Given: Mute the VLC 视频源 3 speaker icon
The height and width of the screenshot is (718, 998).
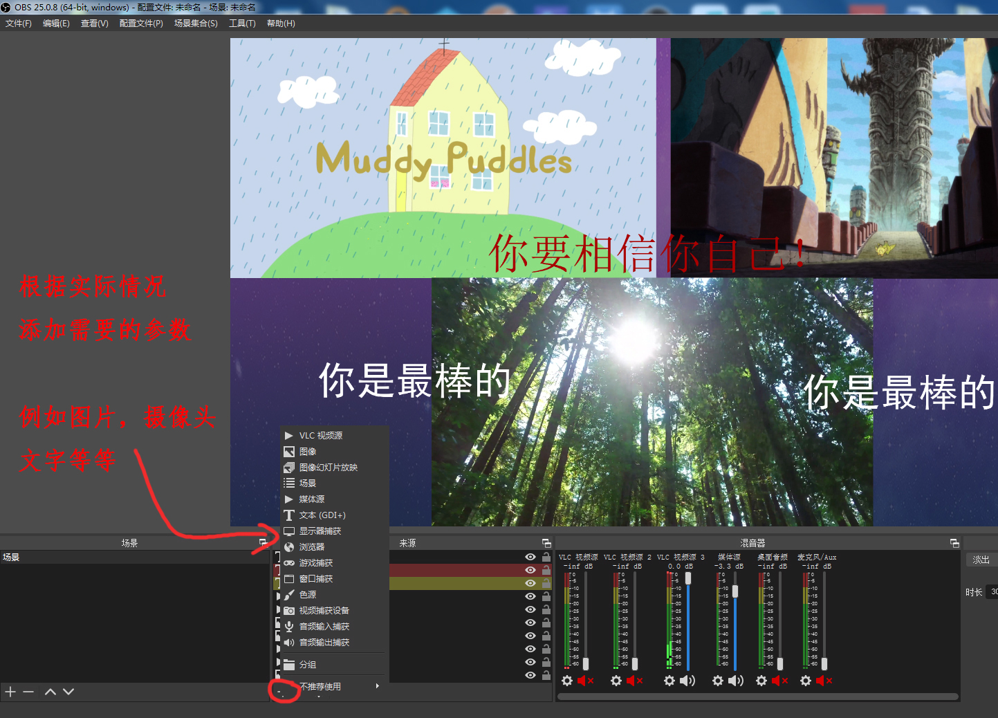Looking at the screenshot, I should [x=687, y=681].
